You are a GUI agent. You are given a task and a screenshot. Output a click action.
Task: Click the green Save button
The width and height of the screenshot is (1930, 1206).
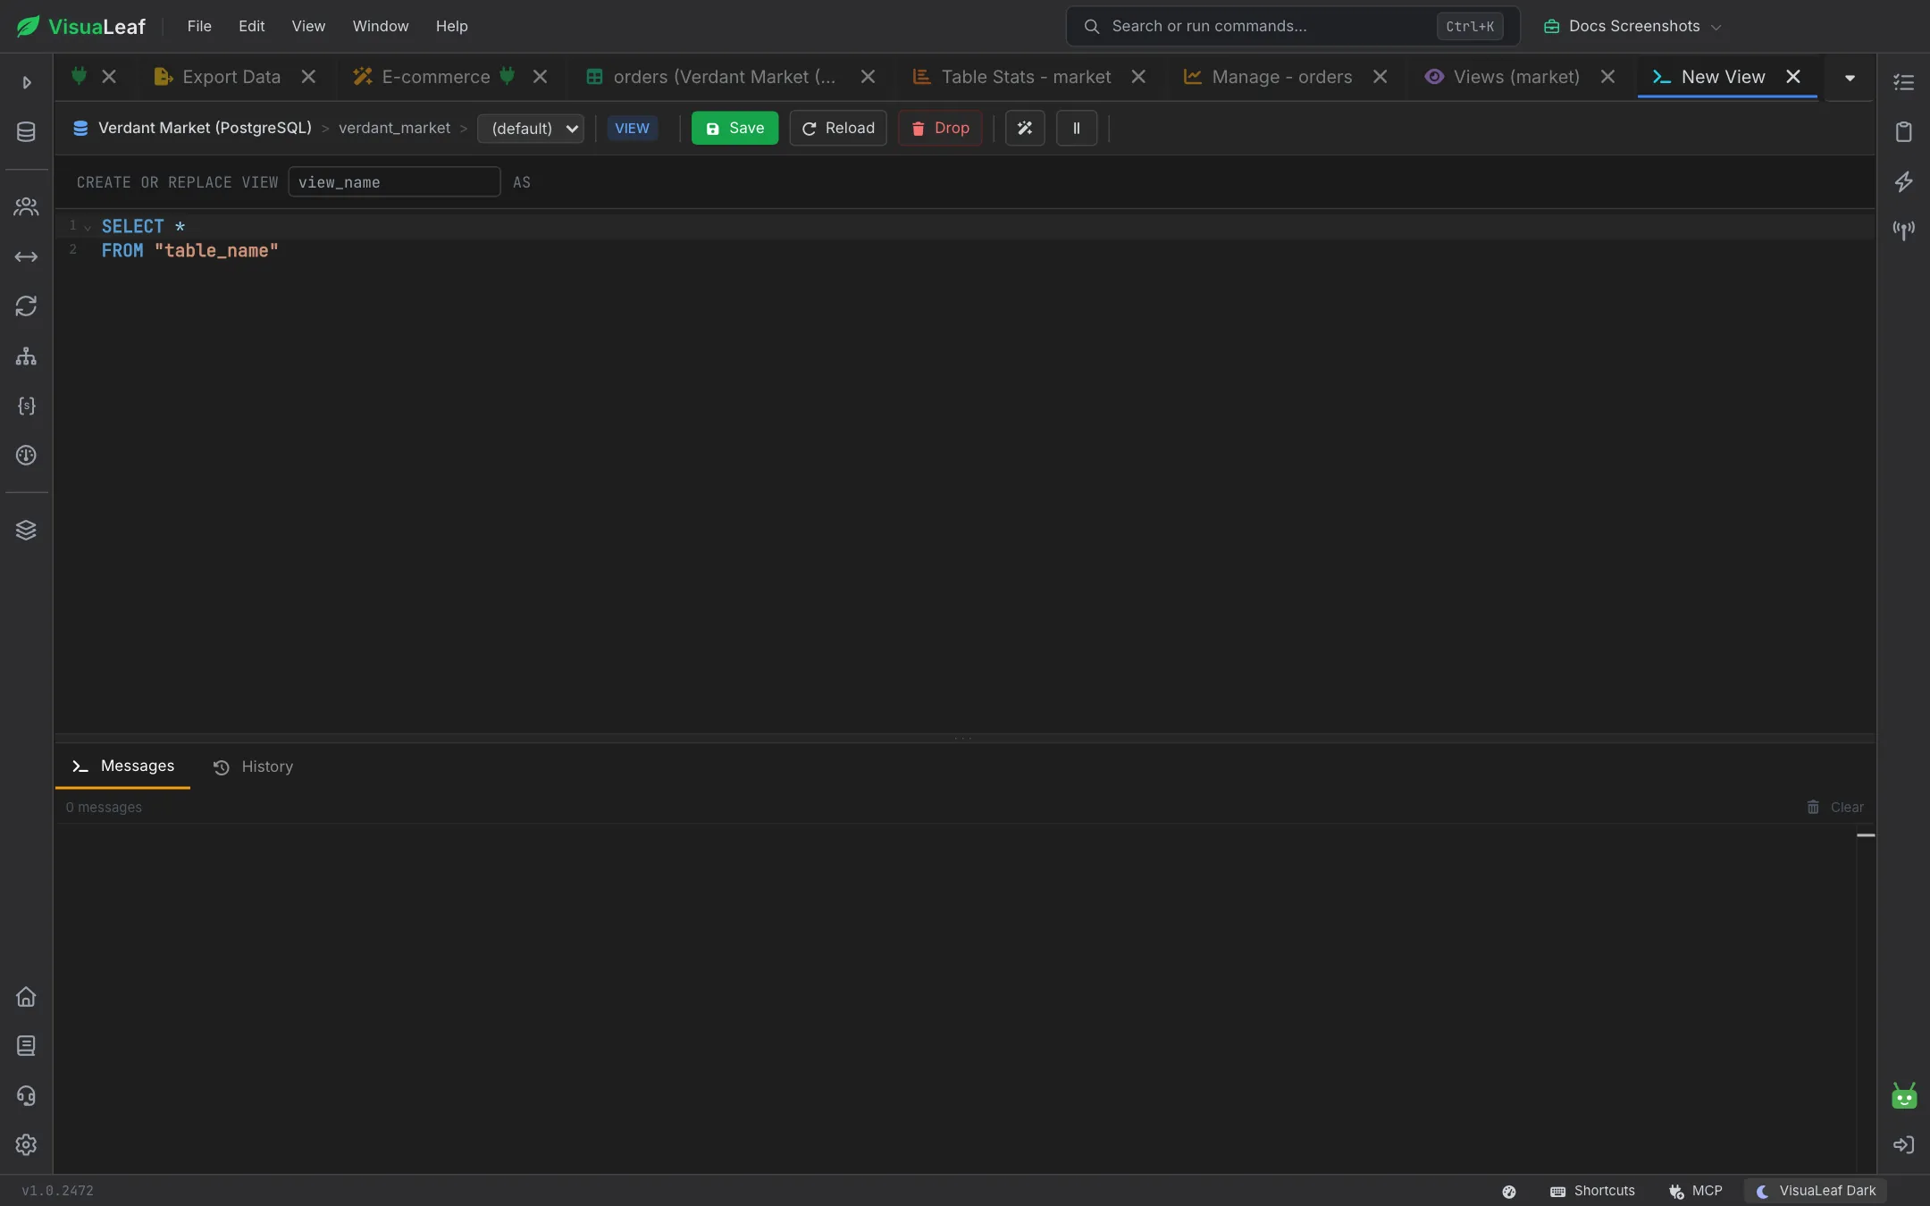tap(734, 129)
